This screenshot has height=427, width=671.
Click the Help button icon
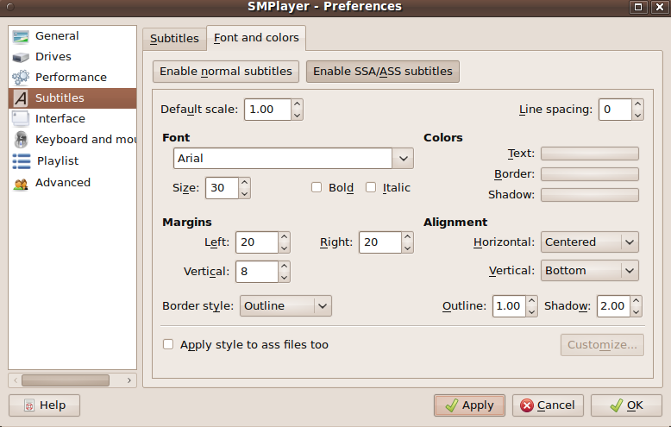click(x=29, y=405)
